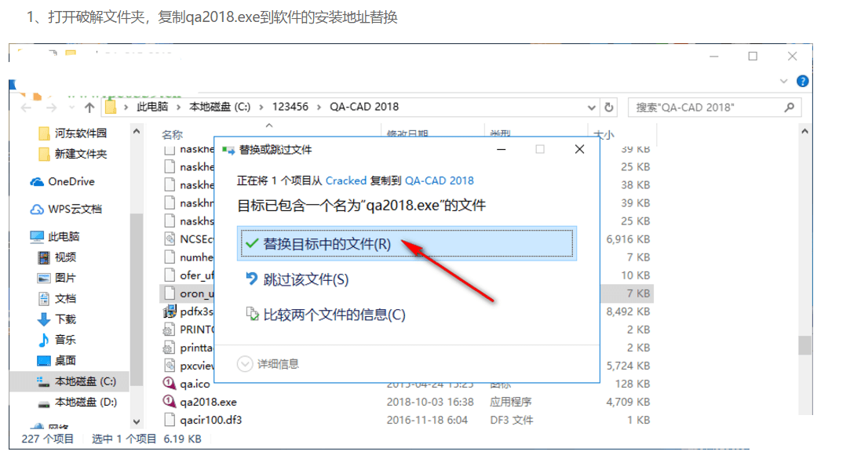Click the search QA-CAD 2018 field
The height and width of the screenshot is (459, 850).
click(x=714, y=107)
